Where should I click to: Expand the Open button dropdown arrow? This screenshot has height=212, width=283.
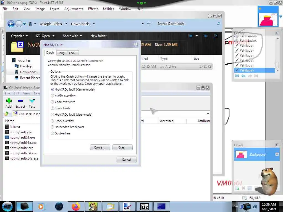53,36
